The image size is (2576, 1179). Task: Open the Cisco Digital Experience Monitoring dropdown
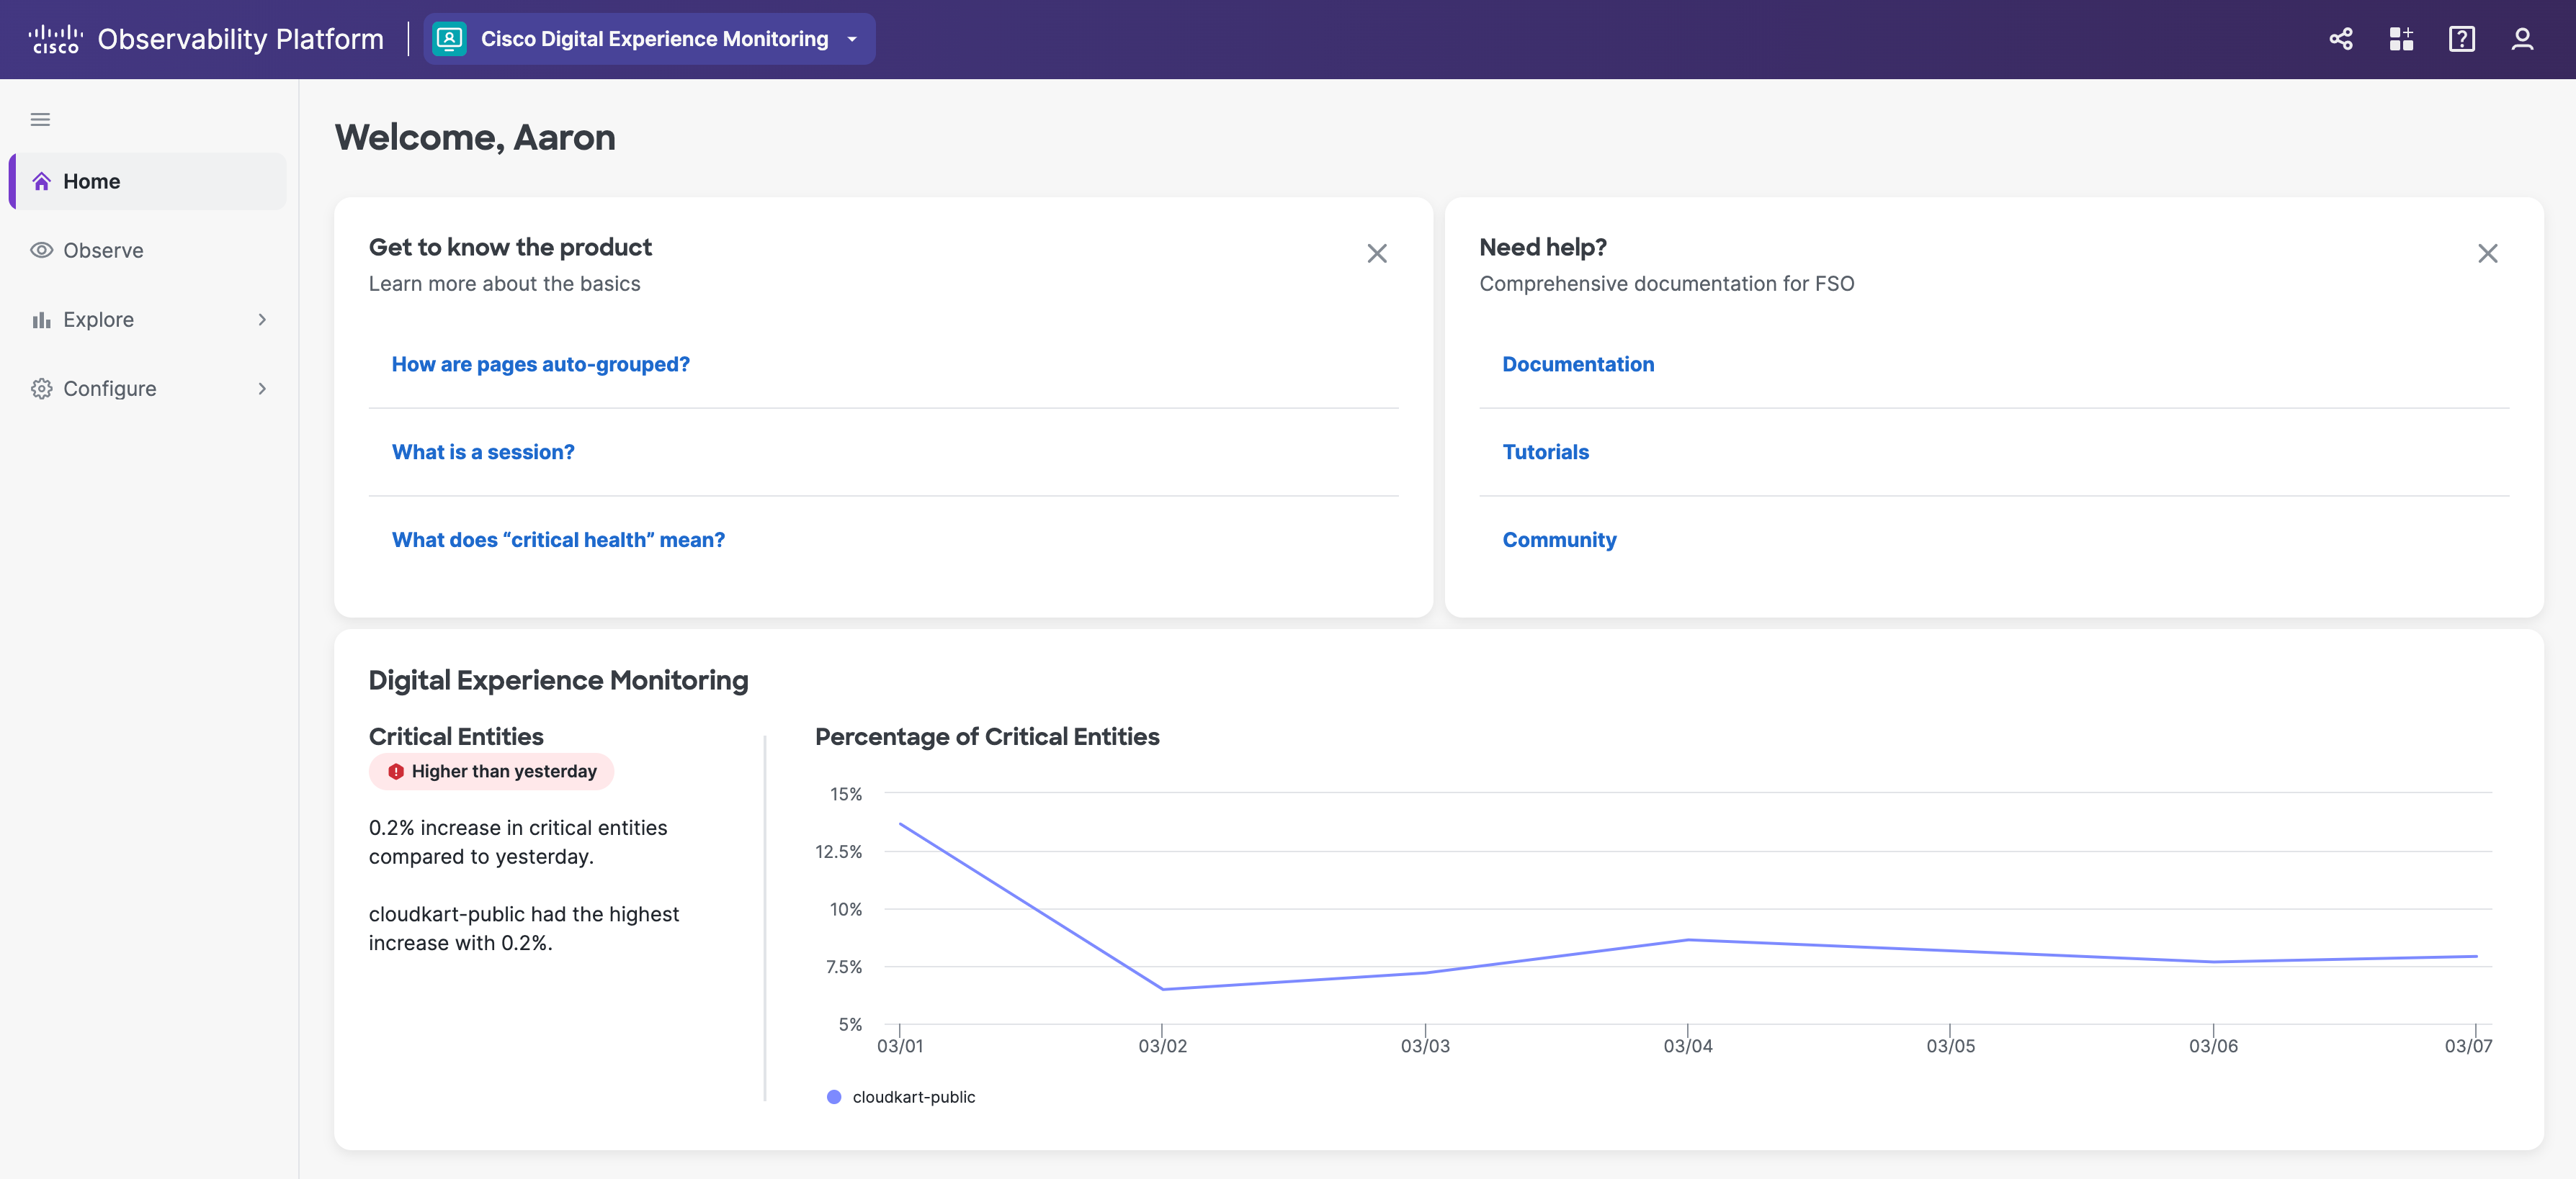649,39
